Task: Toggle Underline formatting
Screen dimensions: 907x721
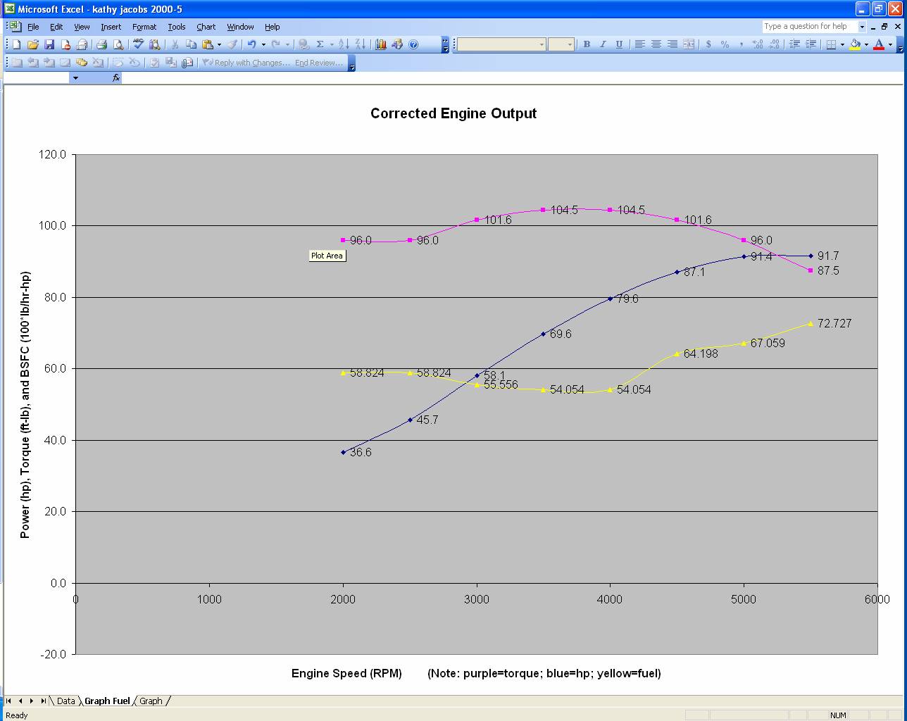Action: 619,44
